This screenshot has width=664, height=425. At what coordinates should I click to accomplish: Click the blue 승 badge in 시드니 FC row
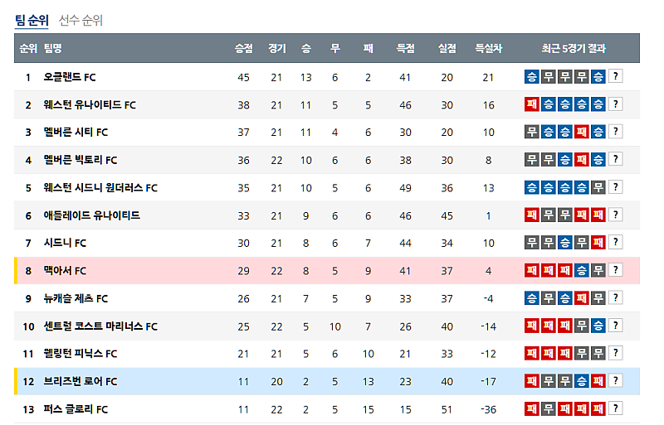(565, 243)
